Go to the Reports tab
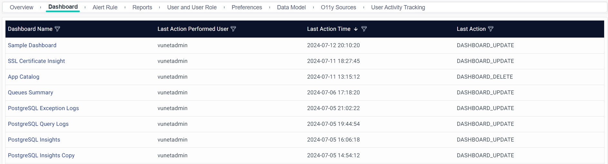 click(142, 7)
